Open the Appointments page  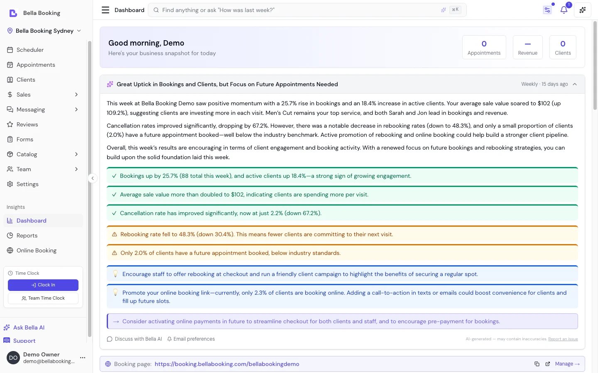click(43, 65)
